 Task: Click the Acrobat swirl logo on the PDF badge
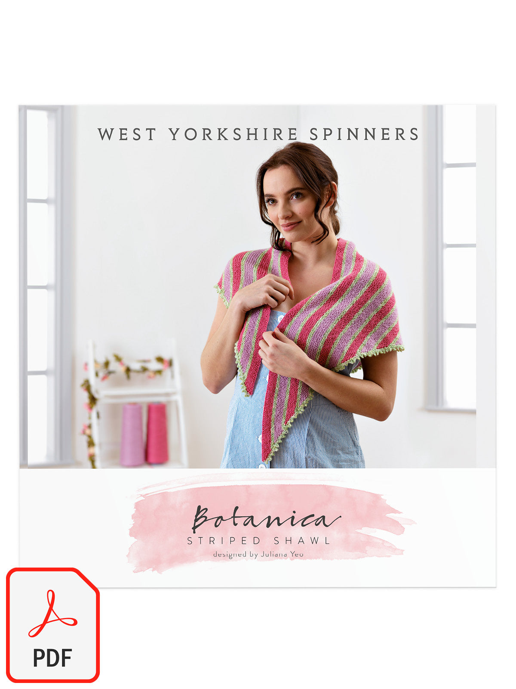click(52, 613)
